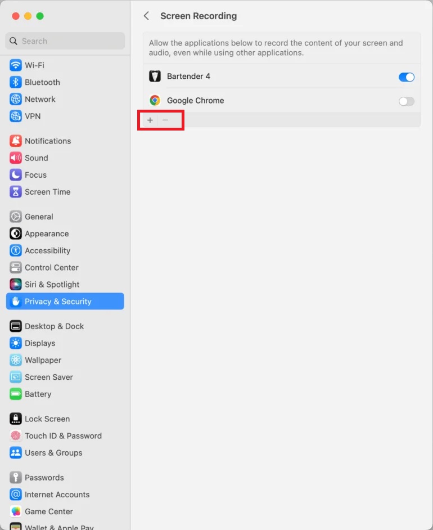Click the minus remove button
The height and width of the screenshot is (530, 433).
coord(165,120)
